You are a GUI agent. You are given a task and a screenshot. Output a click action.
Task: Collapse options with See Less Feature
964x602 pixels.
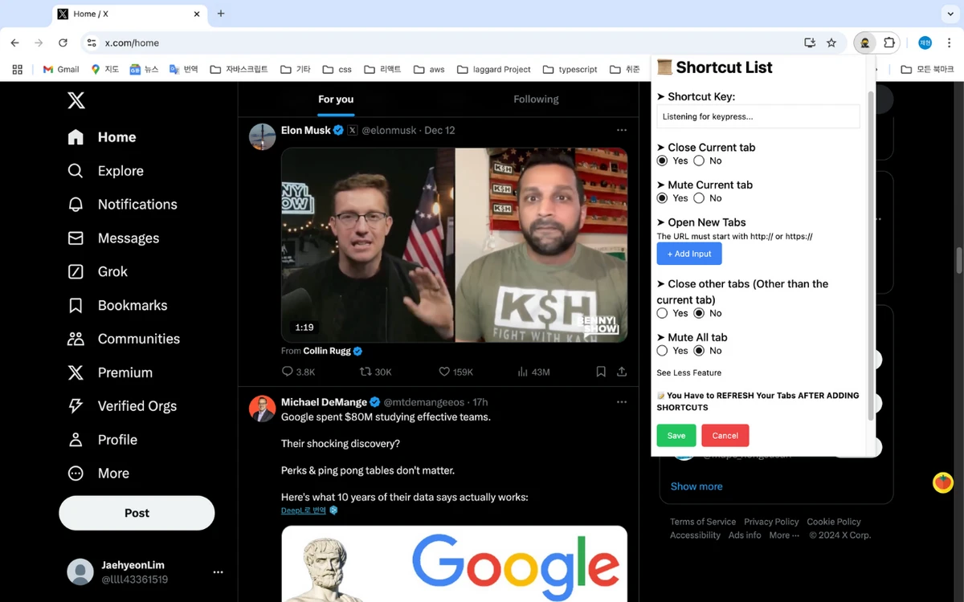coord(689,372)
